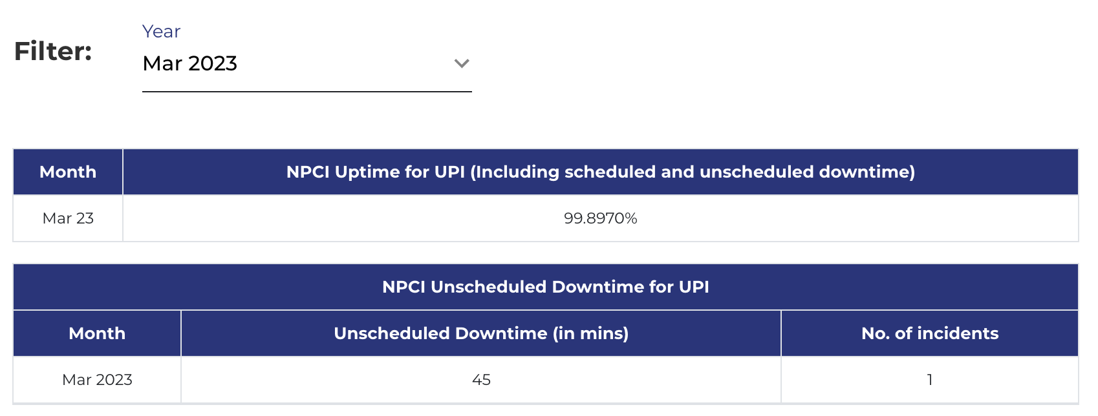Click Unscheduled Downtime (in mins) column header
Viewport: 1098px width, 416px height.
[x=481, y=333]
